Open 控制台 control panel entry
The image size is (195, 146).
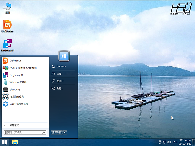pyautogui.click(x=63, y=81)
